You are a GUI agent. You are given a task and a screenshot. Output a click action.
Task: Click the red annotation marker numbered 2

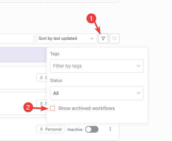click(28, 107)
